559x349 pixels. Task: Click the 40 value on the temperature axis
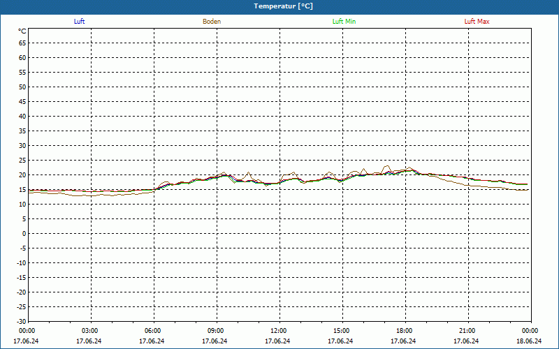pyautogui.click(x=22, y=117)
